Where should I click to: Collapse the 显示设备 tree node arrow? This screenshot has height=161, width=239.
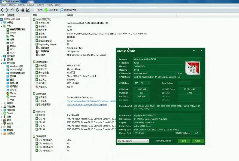coord(2,63)
